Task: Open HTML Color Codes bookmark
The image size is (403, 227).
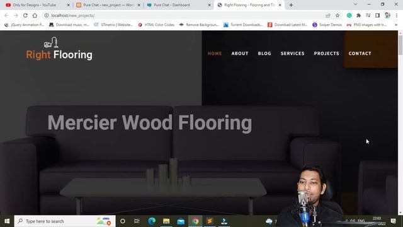Action: (156, 25)
